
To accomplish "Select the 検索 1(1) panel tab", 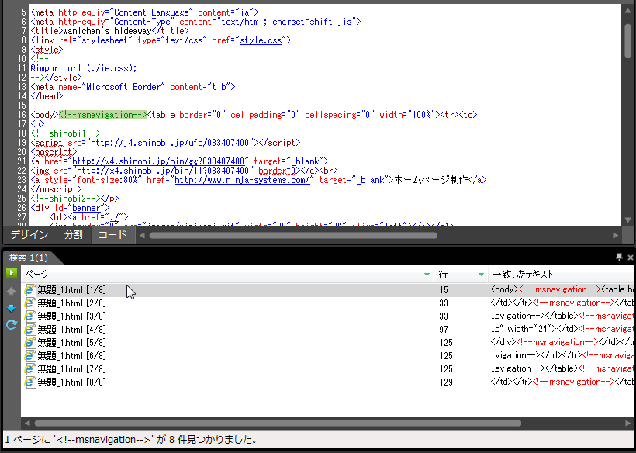I will coord(29,258).
